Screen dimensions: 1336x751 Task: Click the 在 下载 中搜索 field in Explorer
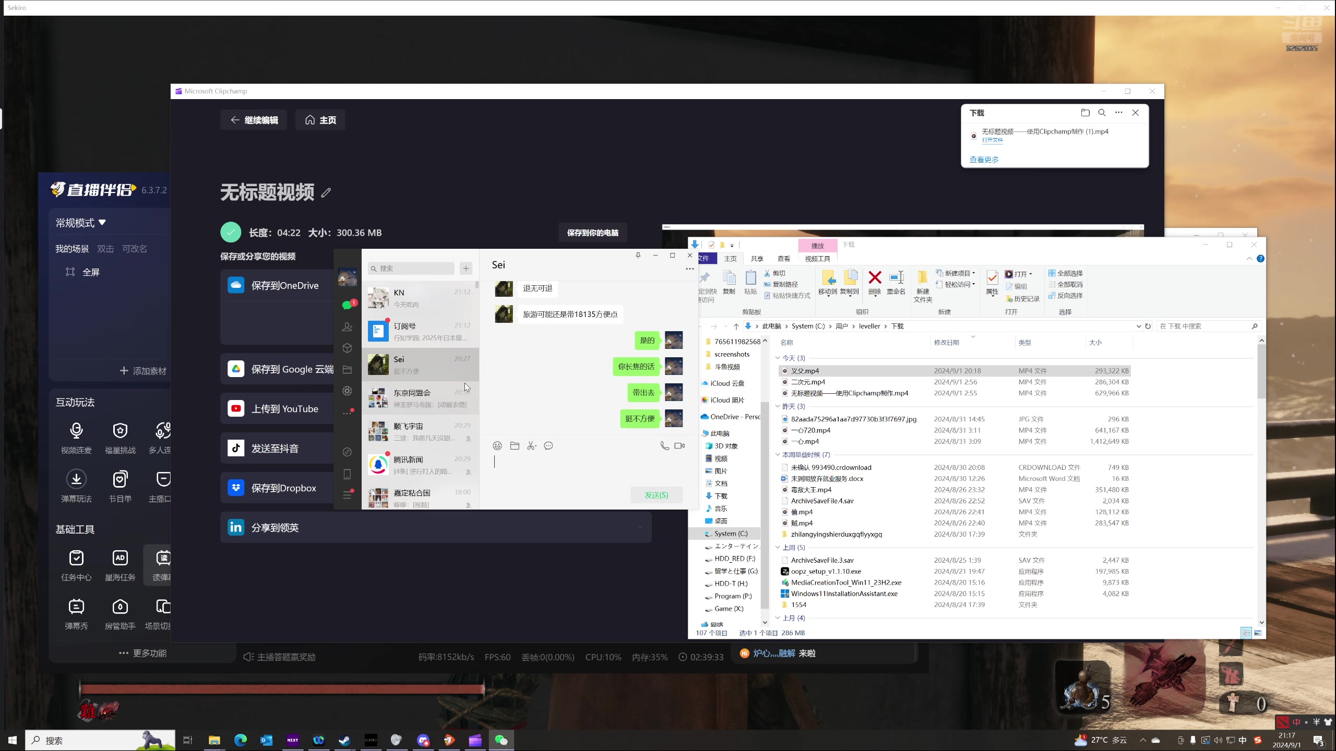tap(1209, 326)
